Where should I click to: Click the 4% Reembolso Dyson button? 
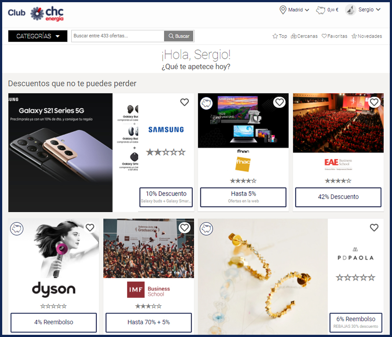point(53,322)
